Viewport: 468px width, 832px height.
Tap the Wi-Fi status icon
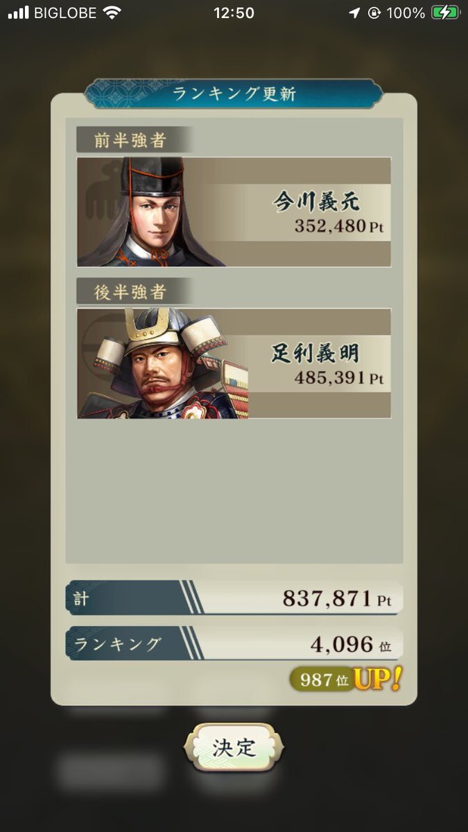point(111,12)
